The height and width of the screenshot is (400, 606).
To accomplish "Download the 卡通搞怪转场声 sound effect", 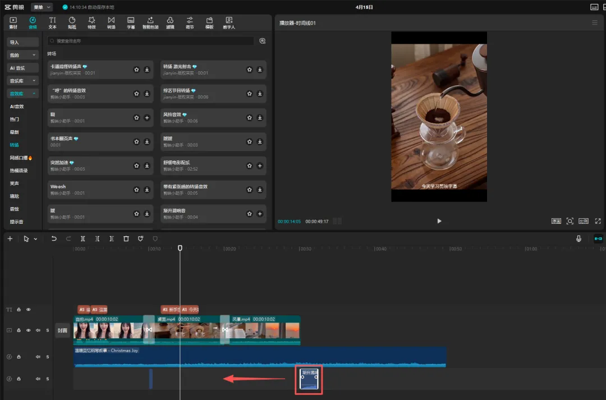I will click(147, 70).
